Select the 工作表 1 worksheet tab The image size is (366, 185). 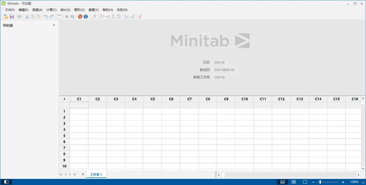(96, 174)
